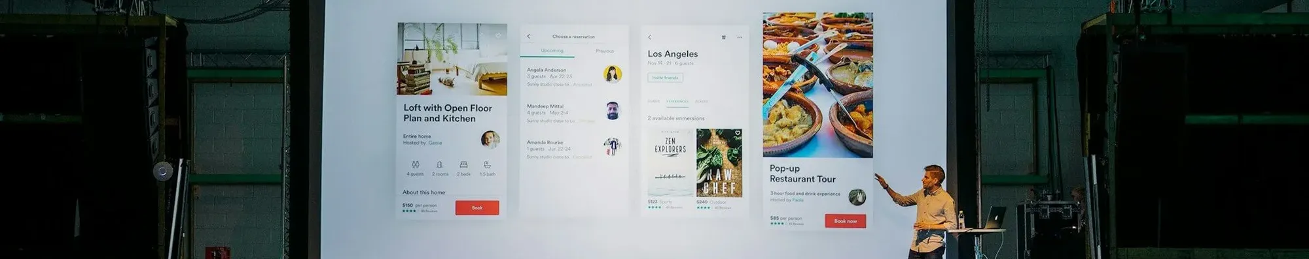Viewport: 1309px width, 259px height.
Task: Open the Zen Explorers card
Action: 670,162
